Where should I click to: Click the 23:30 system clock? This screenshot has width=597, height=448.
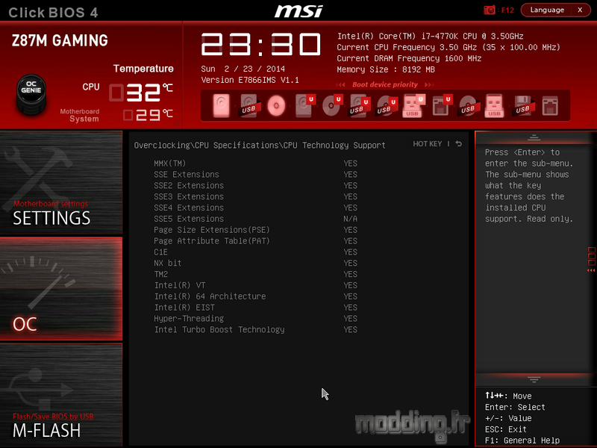(260, 45)
